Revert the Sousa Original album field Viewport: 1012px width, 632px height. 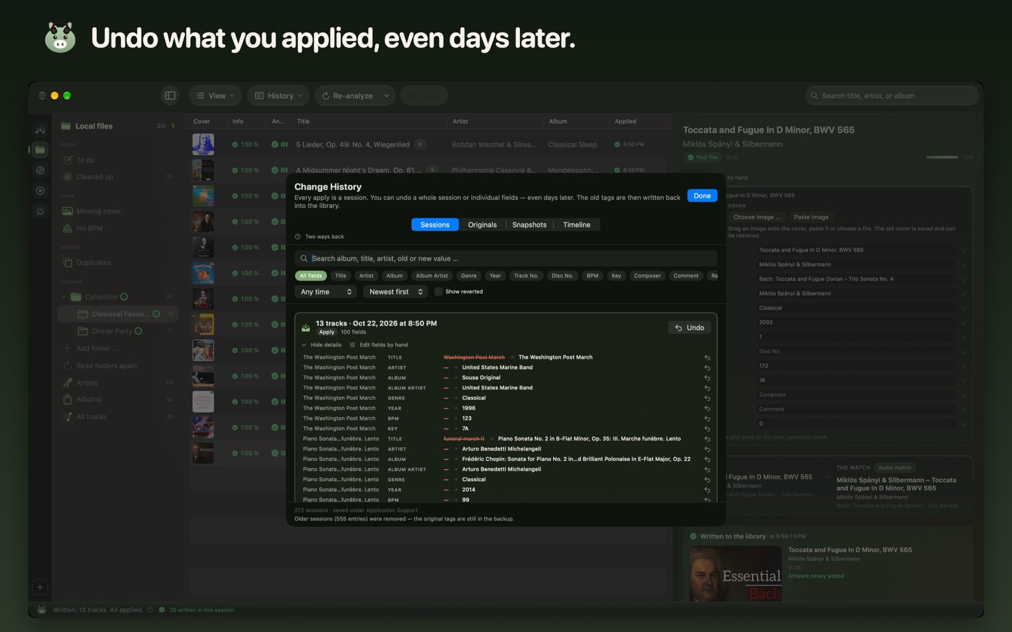707,378
